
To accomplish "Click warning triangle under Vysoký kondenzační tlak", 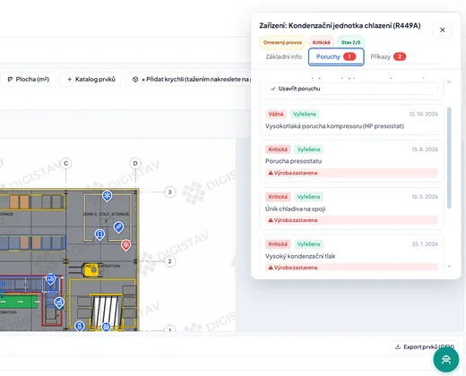I will point(271,268).
